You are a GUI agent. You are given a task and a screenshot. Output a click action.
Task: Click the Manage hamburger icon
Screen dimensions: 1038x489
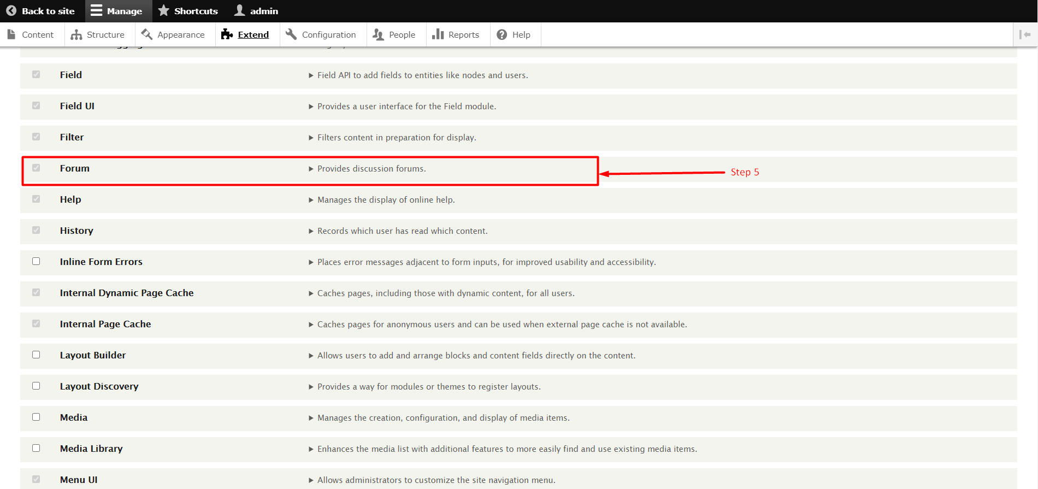[96, 11]
